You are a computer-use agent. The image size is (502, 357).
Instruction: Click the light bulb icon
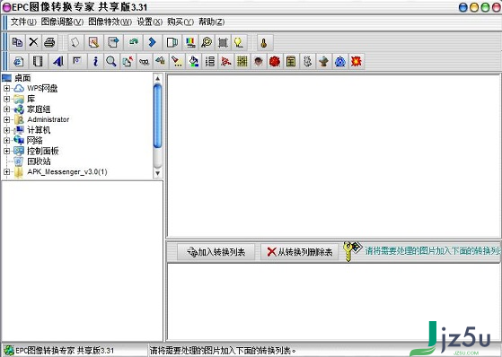(x=239, y=42)
